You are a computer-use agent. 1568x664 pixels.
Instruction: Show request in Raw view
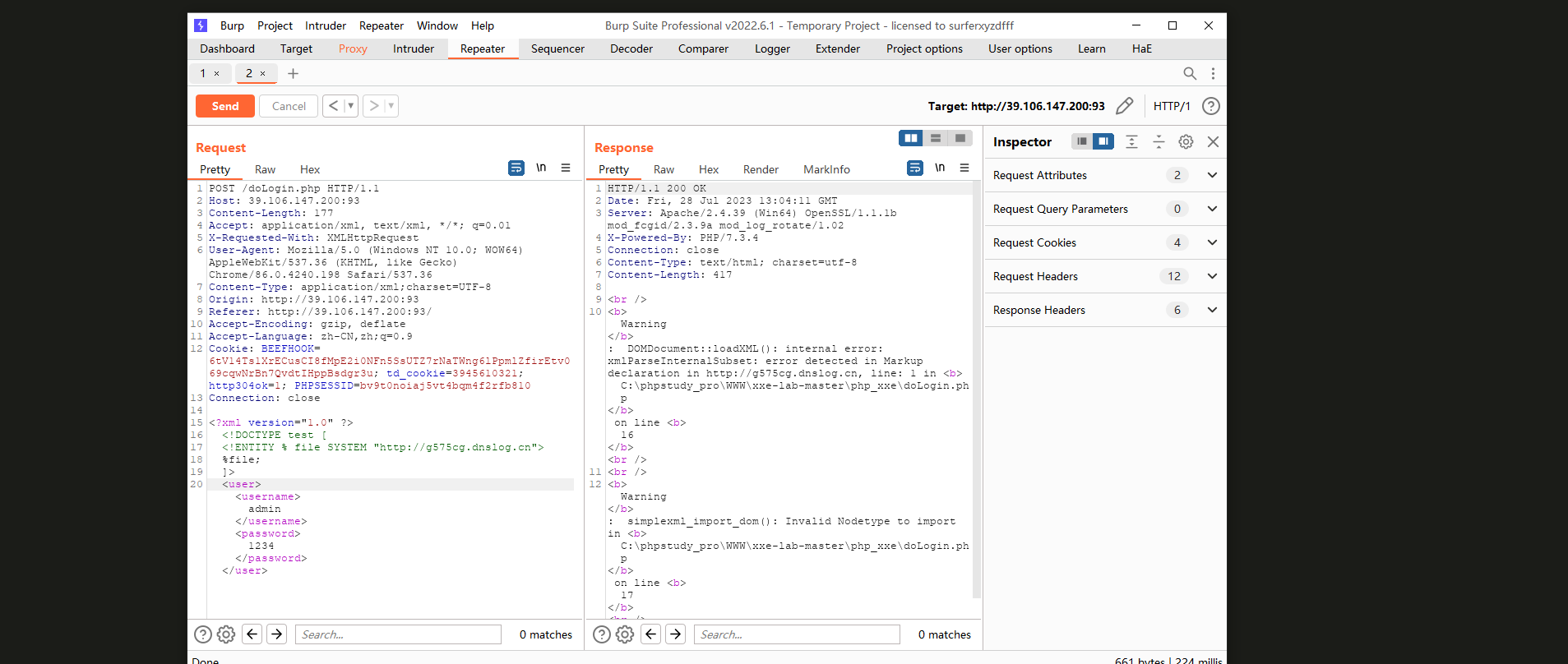click(265, 169)
